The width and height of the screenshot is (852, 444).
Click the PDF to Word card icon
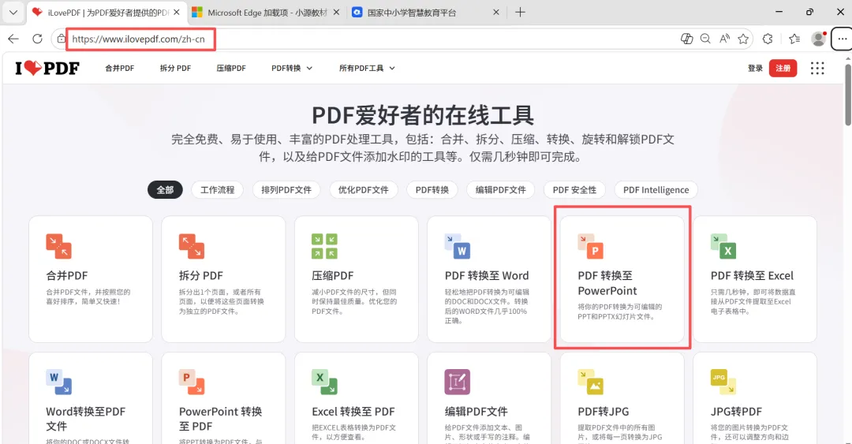pos(458,246)
